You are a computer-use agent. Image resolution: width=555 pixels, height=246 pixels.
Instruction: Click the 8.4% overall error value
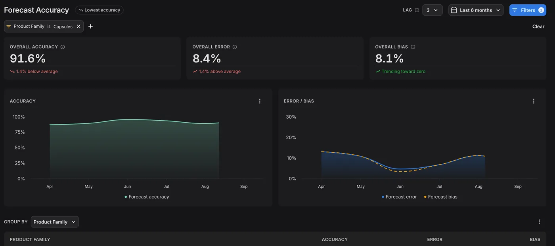(x=207, y=59)
